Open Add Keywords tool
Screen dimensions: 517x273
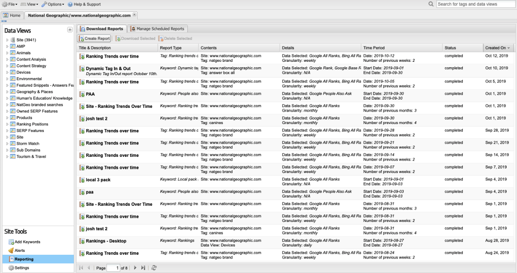[27, 242]
